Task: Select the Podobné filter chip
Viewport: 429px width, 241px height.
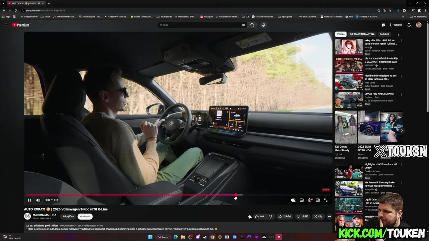Action: click(x=384, y=34)
